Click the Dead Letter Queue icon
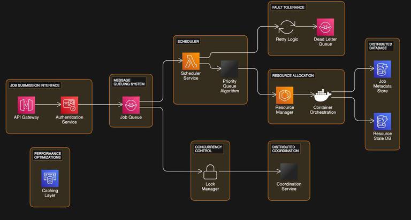Viewport: 411px width, 220px height. [325, 27]
